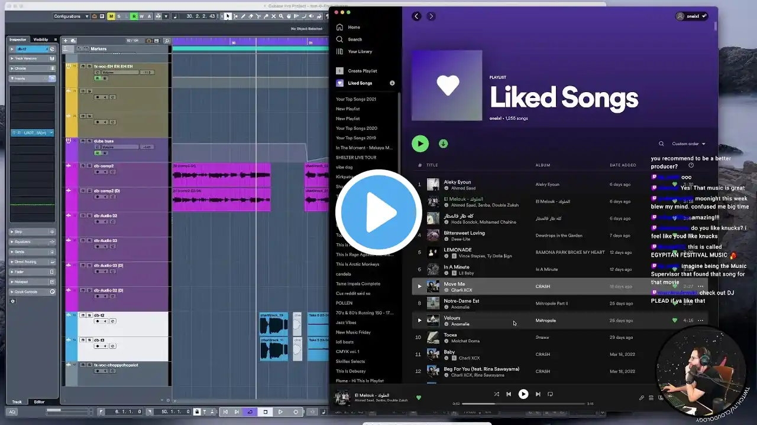Download the Liked Songs playlist
The height and width of the screenshot is (425, 757).
pyautogui.click(x=443, y=143)
